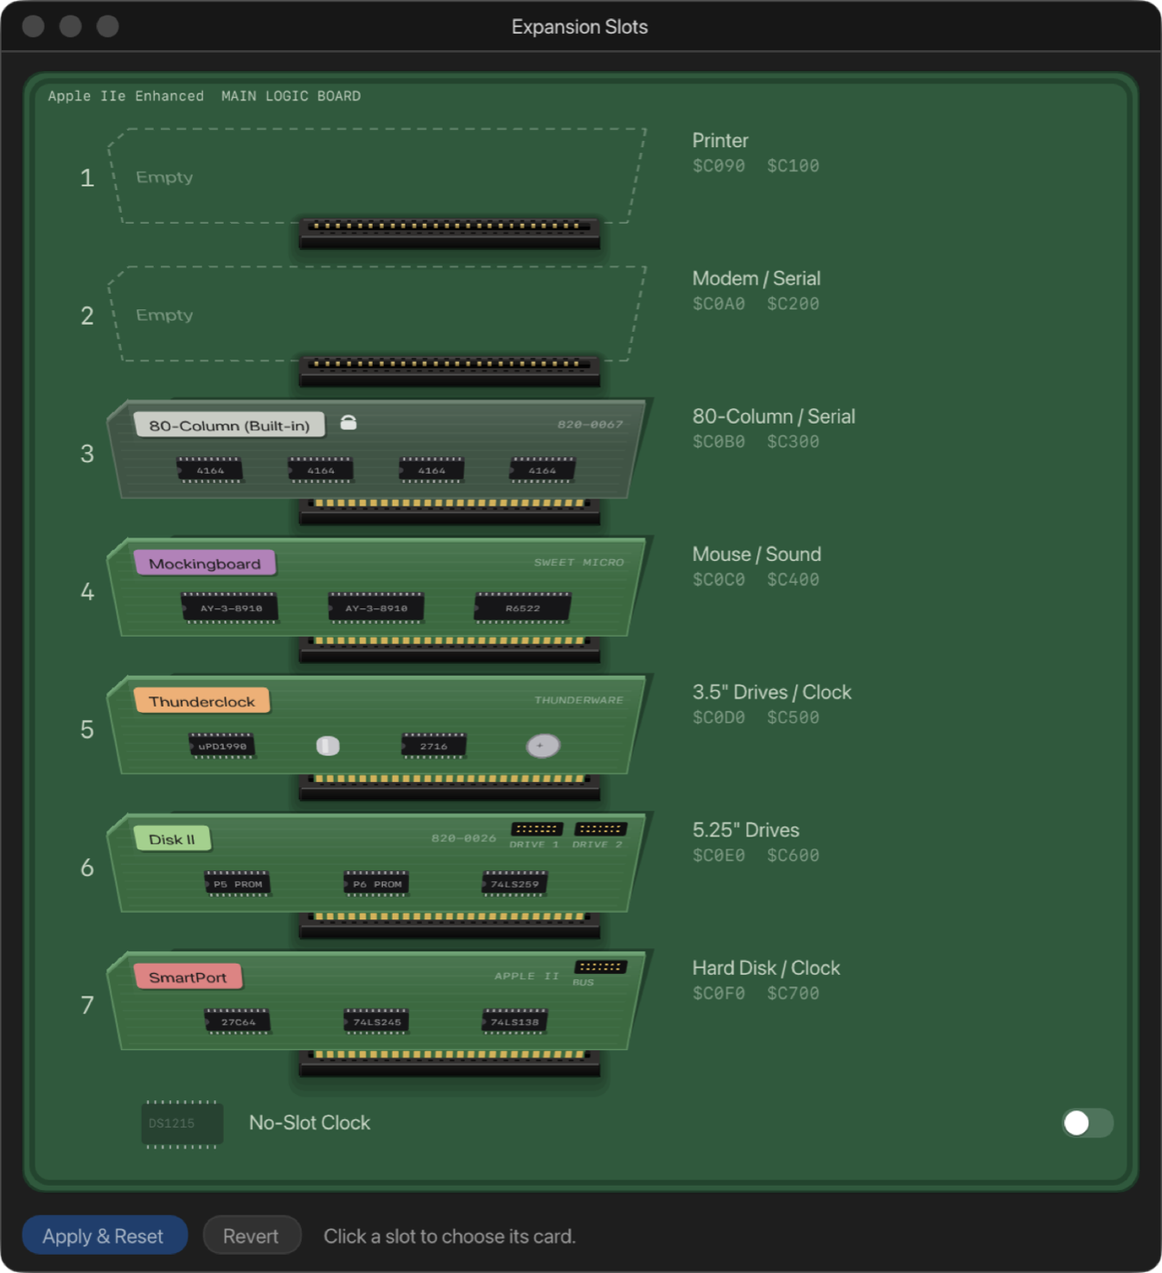The height and width of the screenshot is (1273, 1162).
Task: Click the SWEET MICRO text on Mockingboard
Action: point(579,563)
